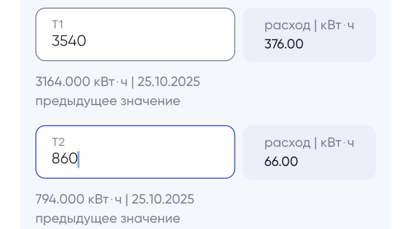Click "предыдущее значение" text below 3164.000
Viewport: 411px width, 229px height.
(107, 101)
